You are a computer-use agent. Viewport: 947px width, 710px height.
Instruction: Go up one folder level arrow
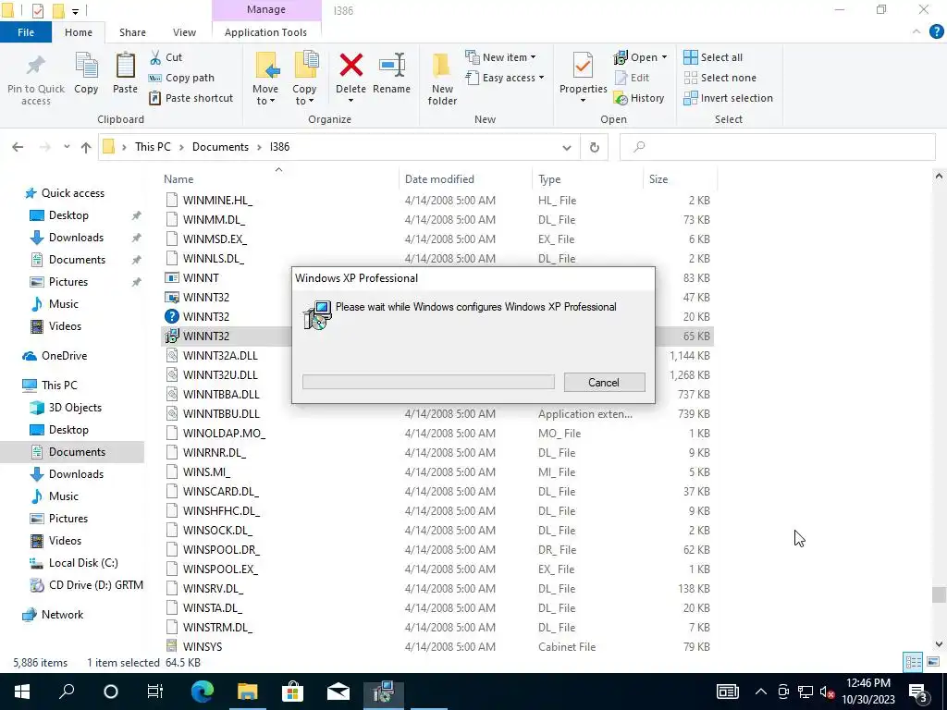(86, 147)
